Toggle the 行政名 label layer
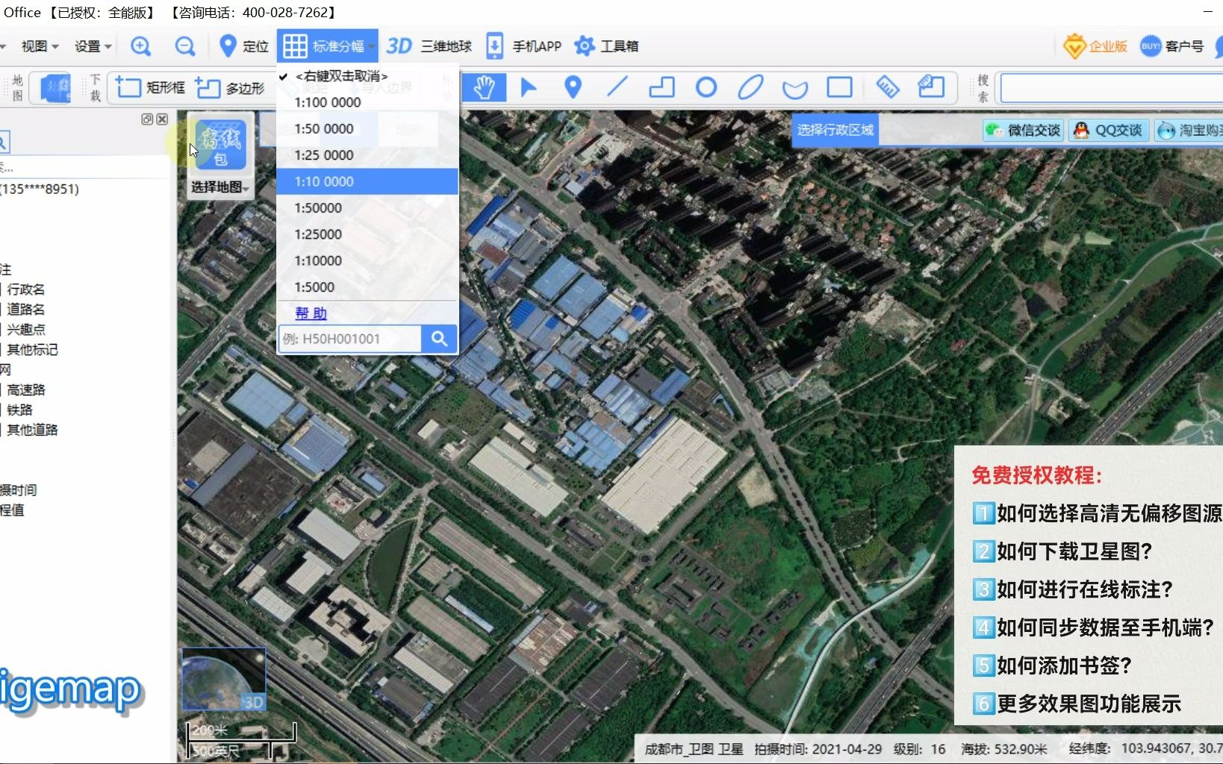 click(26, 289)
